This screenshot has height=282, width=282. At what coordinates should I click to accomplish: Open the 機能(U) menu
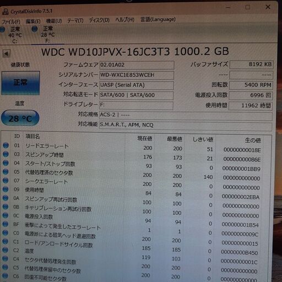(x=54, y=21)
